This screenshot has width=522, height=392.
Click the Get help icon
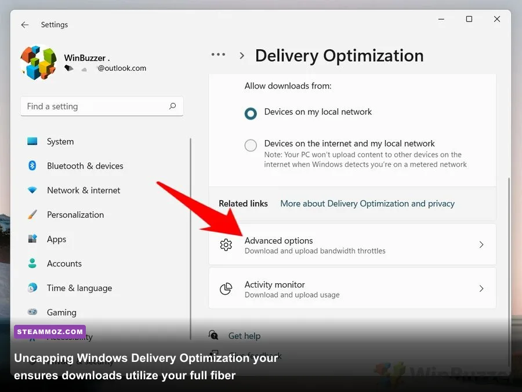tap(213, 335)
